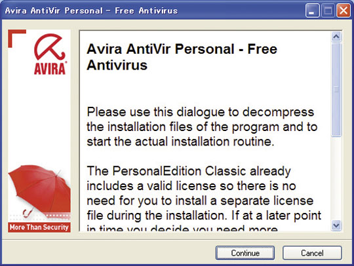354x266 pixels.
Task: Click the paragraph starting 'Please use this dialogue'
Action: [x=202, y=126]
